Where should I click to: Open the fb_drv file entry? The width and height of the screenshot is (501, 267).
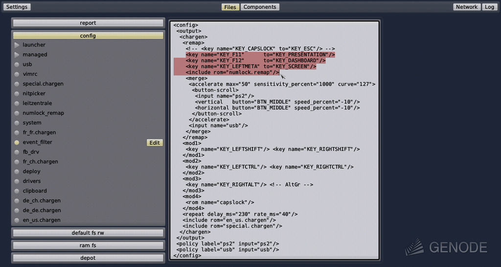[x=31, y=152]
